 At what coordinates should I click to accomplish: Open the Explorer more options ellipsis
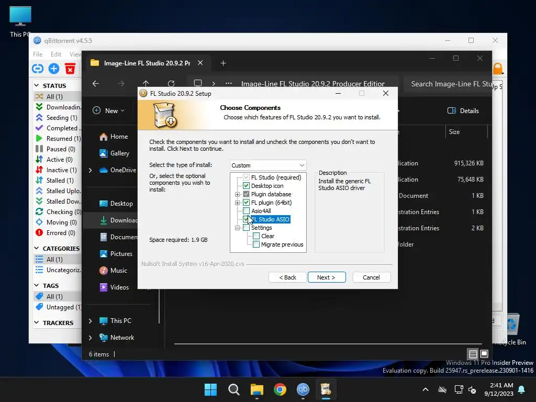229,83
